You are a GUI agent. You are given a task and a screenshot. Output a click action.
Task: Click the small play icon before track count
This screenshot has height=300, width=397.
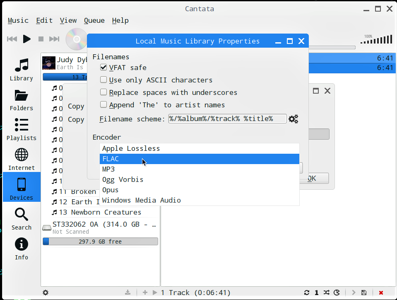pos(155,293)
